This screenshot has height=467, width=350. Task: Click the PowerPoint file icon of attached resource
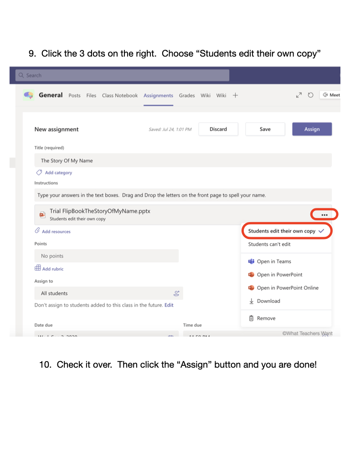click(42, 215)
